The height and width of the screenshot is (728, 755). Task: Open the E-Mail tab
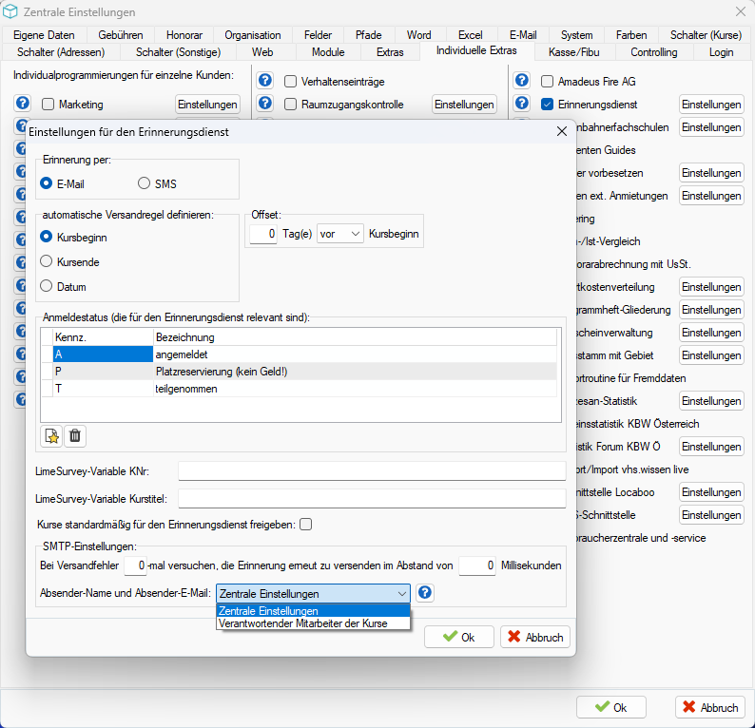[x=523, y=35]
